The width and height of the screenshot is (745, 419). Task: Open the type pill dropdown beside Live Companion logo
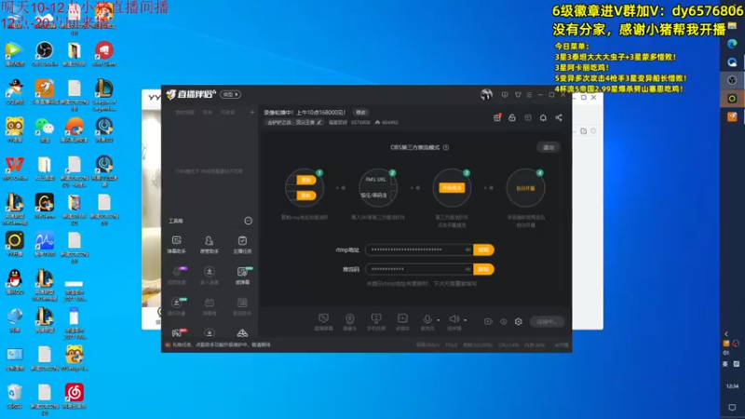(231, 95)
